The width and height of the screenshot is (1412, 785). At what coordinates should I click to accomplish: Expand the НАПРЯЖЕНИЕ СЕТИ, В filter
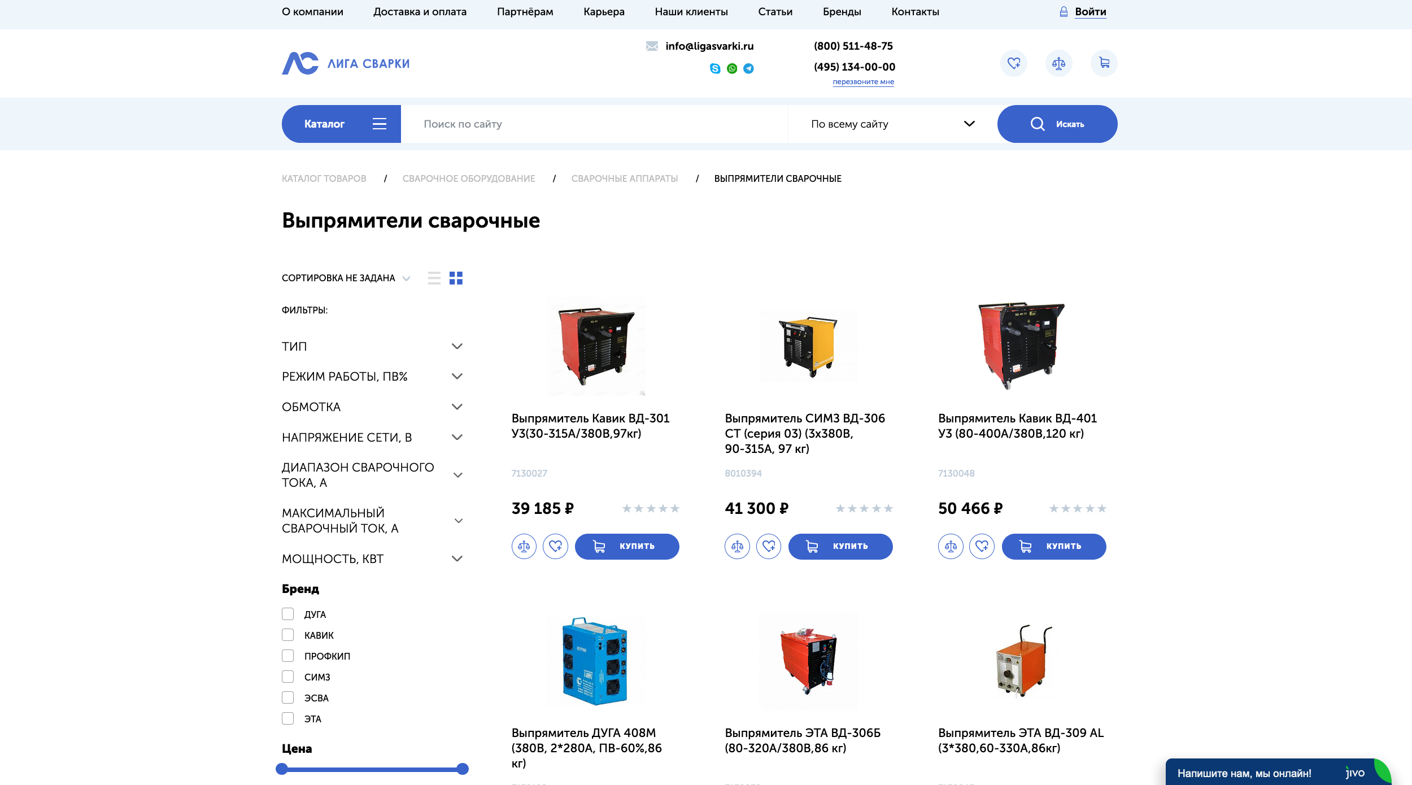point(372,437)
